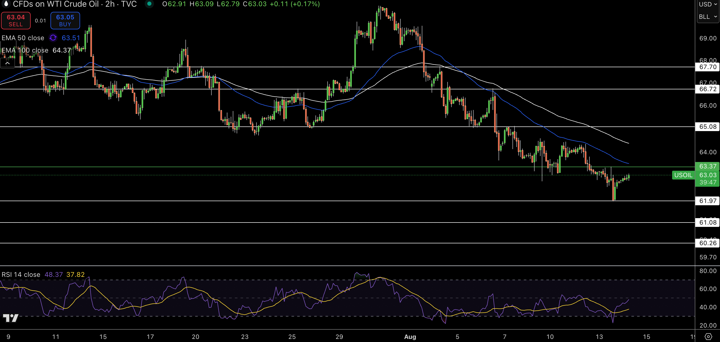
Task: Select the RSI 14 close indicator legend
Action: click(x=21, y=274)
